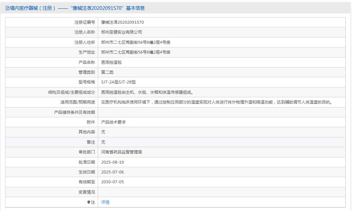The width and height of the screenshot is (352, 211).
Task: Click the document icon before the page title
Action: 7,8
